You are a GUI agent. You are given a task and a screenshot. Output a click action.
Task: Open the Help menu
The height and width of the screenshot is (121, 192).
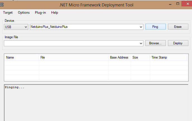(x=55, y=13)
